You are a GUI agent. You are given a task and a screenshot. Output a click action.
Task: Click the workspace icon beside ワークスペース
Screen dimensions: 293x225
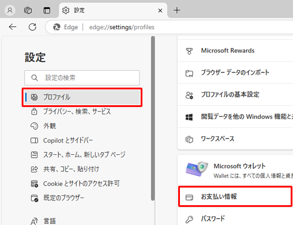click(x=189, y=139)
